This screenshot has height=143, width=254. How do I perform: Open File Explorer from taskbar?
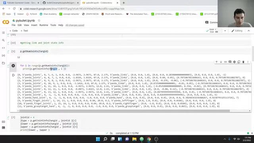[134, 139]
